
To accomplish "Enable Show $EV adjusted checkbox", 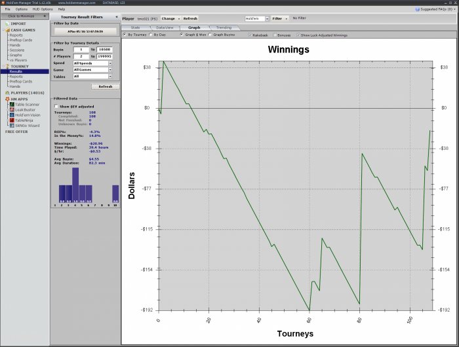I will click(x=56, y=105).
